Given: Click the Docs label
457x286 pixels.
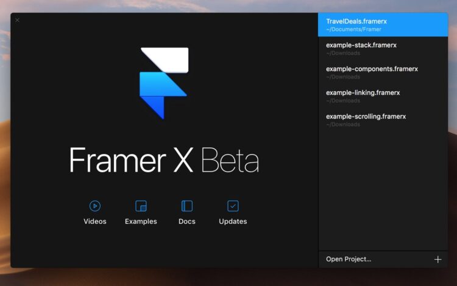Looking at the screenshot, I should pos(187,221).
